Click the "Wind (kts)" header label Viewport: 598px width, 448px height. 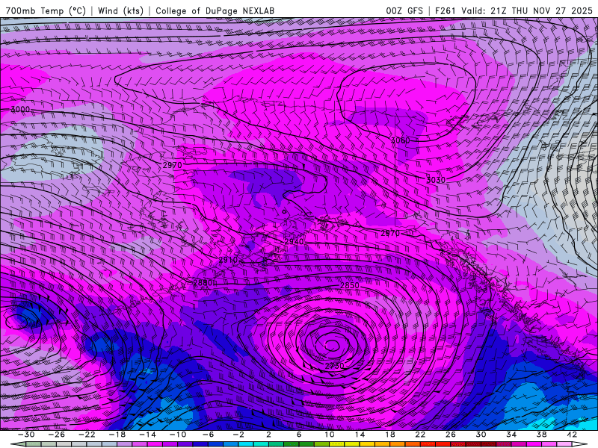(120, 10)
